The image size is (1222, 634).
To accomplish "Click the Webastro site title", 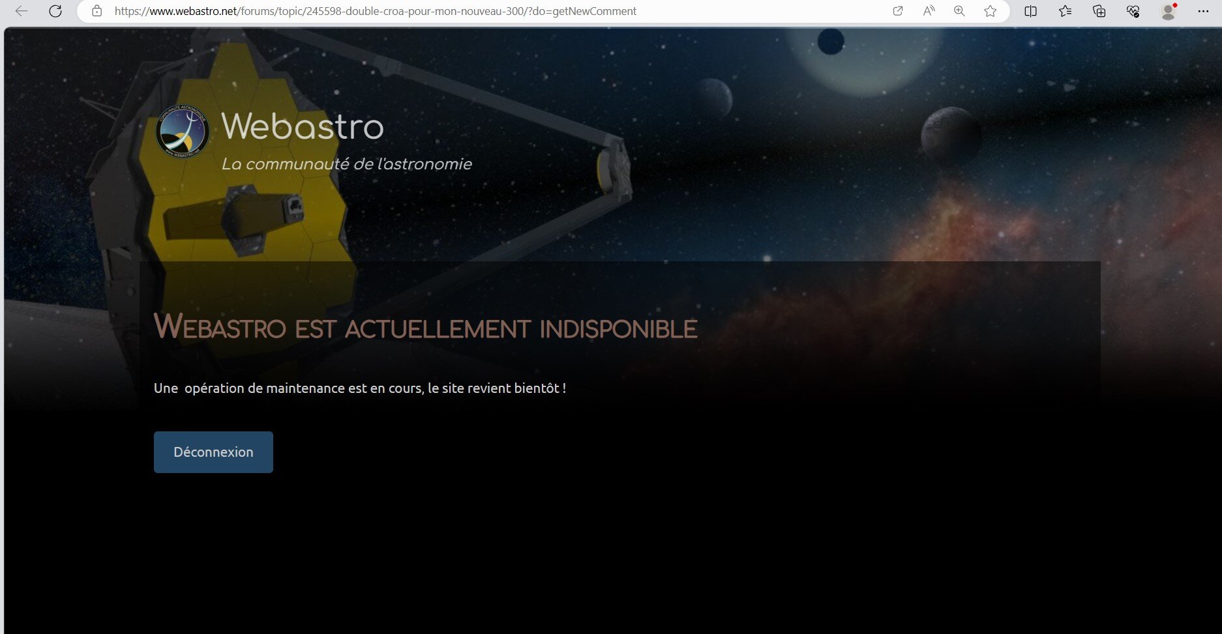I will point(303,126).
